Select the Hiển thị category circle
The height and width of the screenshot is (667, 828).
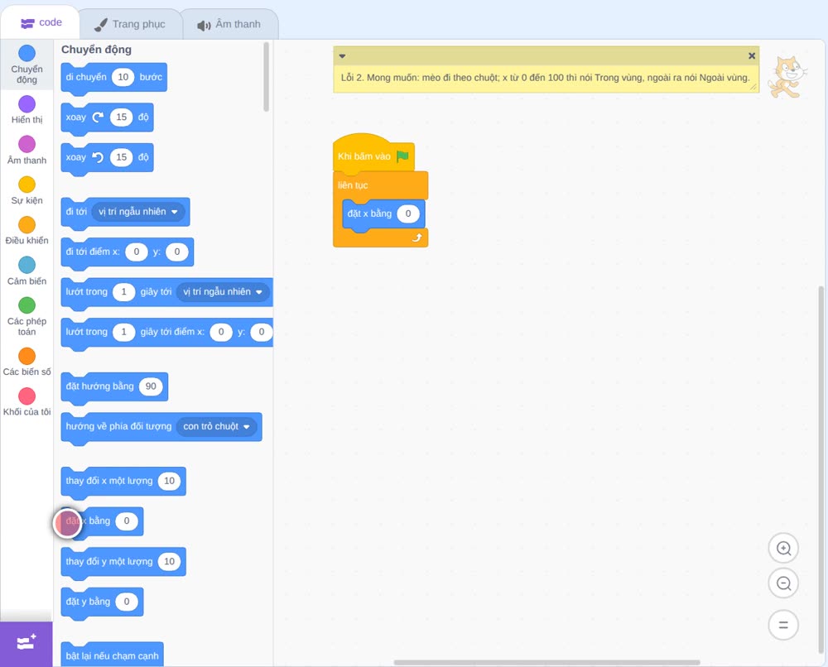tap(27, 104)
